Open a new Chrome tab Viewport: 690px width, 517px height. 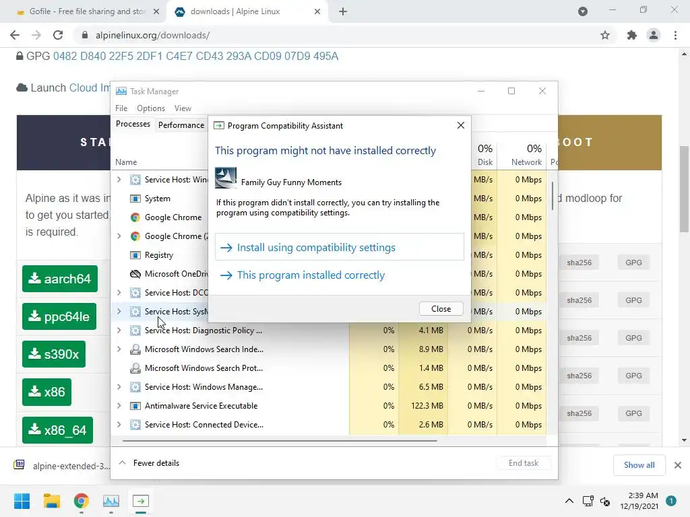[x=343, y=11]
